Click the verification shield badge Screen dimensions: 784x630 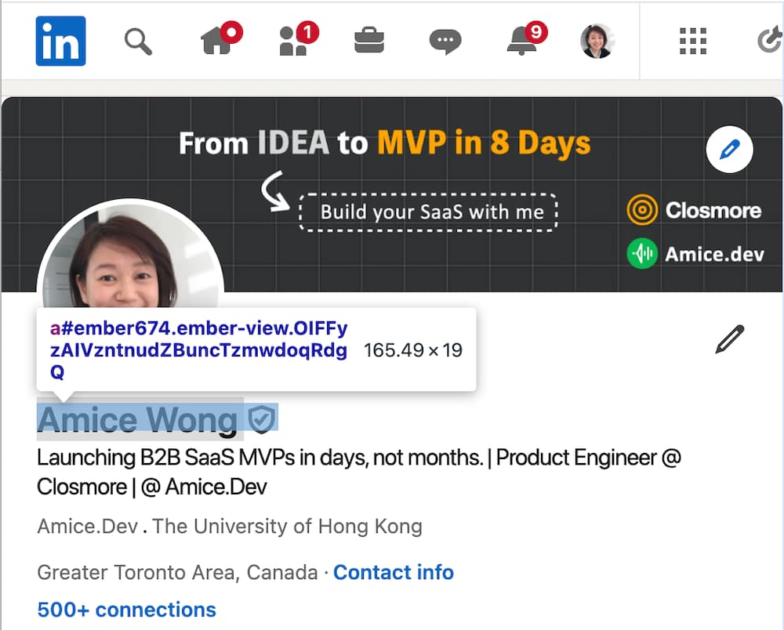pos(262,420)
